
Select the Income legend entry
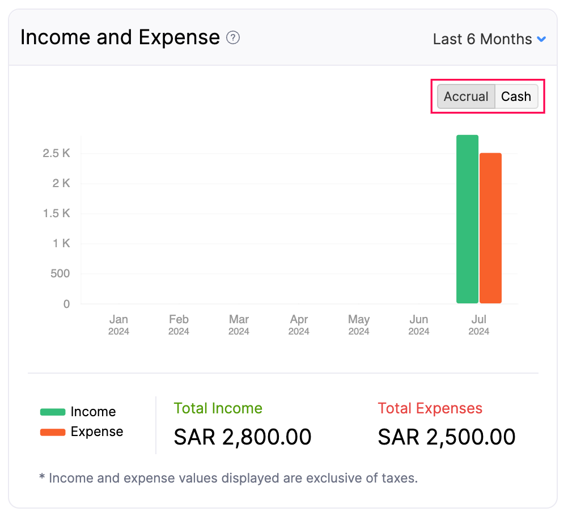(x=93, y=412)
